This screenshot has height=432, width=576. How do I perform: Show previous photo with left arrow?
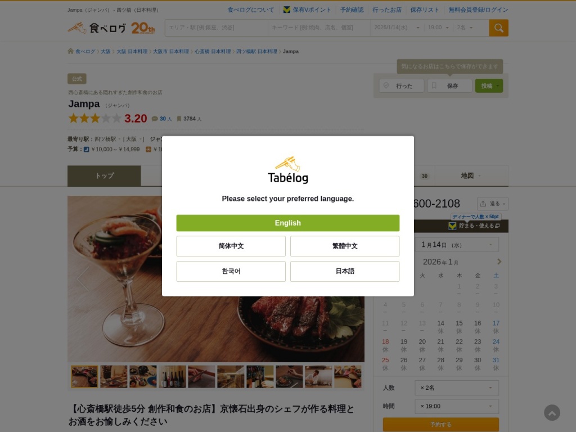point(83,279)
